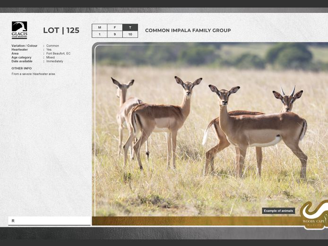Click the 'M' column header cell
The width and height of the screenshot is (328, 246).
tap(100, 27)
